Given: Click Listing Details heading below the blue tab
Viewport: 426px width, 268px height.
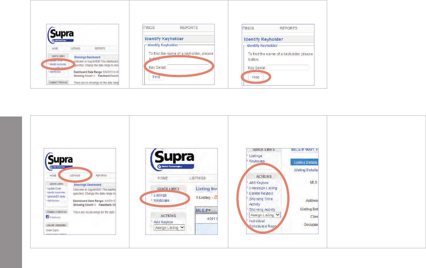Looking at the screenshot, I should [306, 170].
